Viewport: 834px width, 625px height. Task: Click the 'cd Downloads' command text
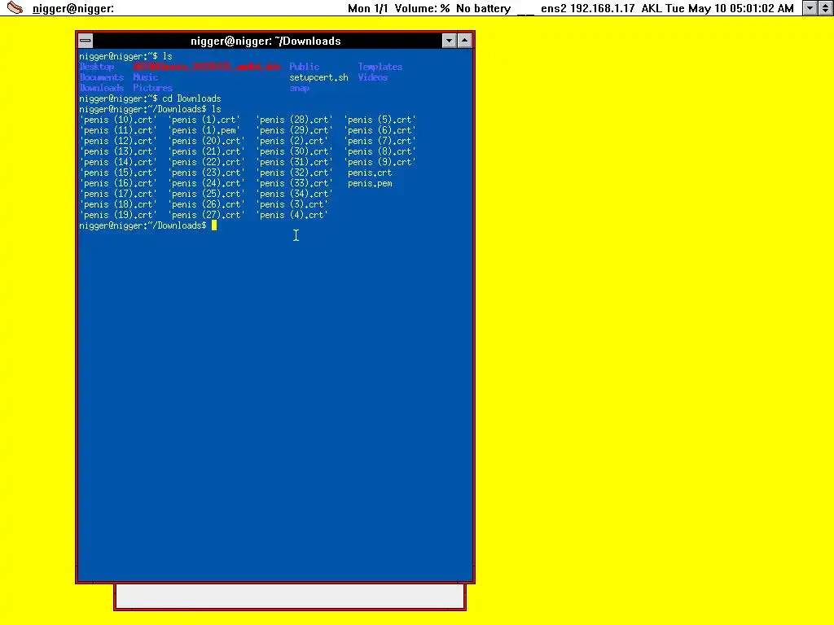191,98
